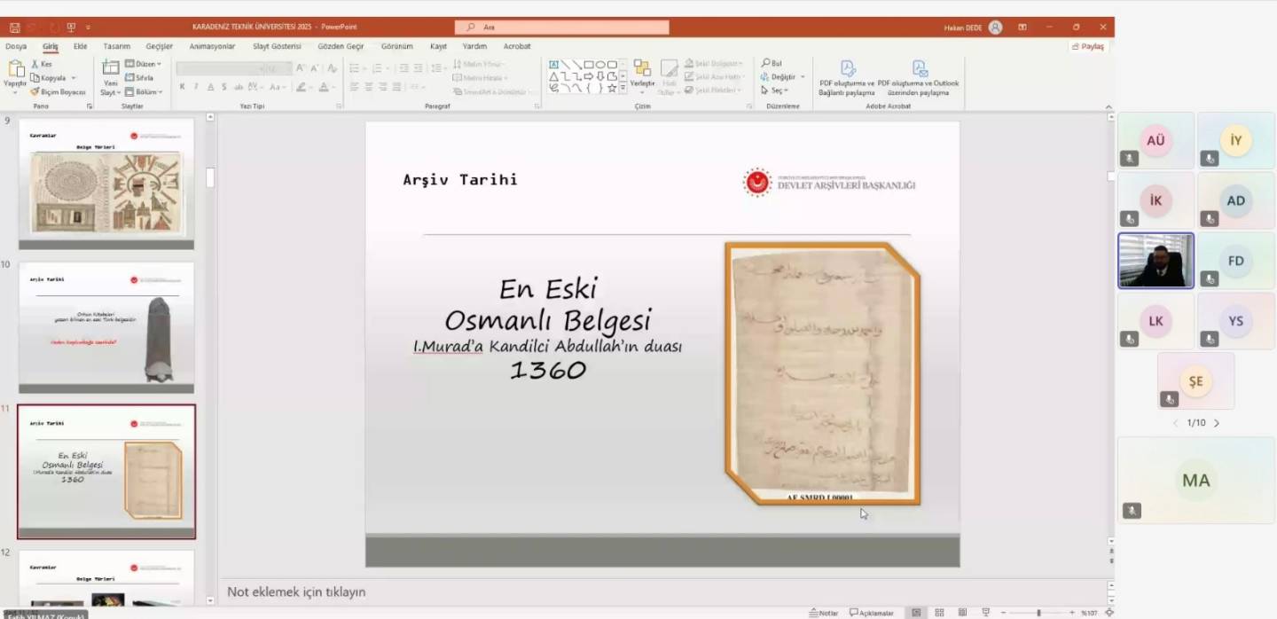The height and width of the screenshot is (619, 1277).
Task: Toggle the Açıklamalar comments pane
Action: point(872,613)
